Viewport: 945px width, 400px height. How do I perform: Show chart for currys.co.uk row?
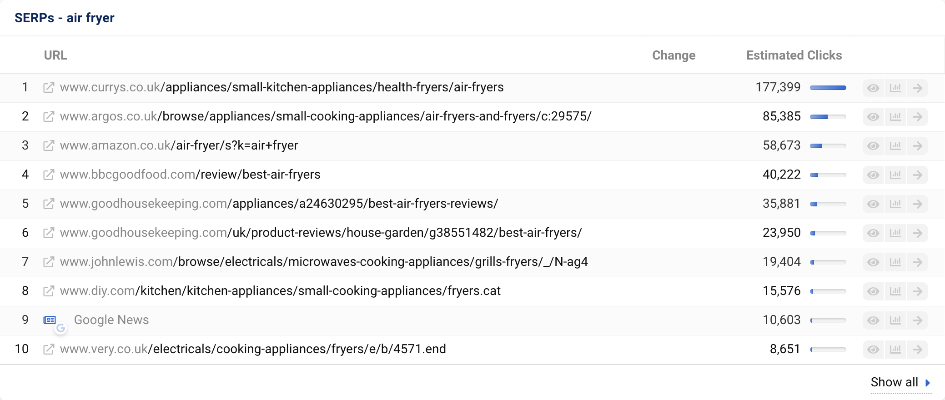coord(895,88)
